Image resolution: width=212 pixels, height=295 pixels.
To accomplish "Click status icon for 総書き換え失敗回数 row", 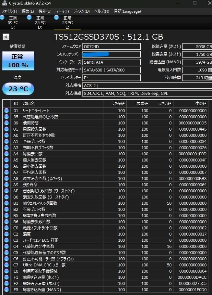I will pyautogui.click(x=6, y=215).
